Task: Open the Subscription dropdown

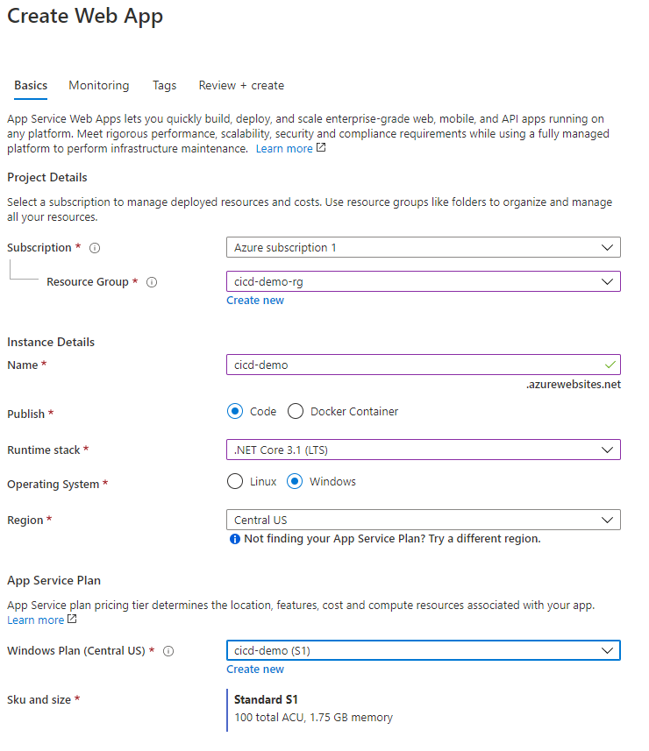Action: coord(424,248)
